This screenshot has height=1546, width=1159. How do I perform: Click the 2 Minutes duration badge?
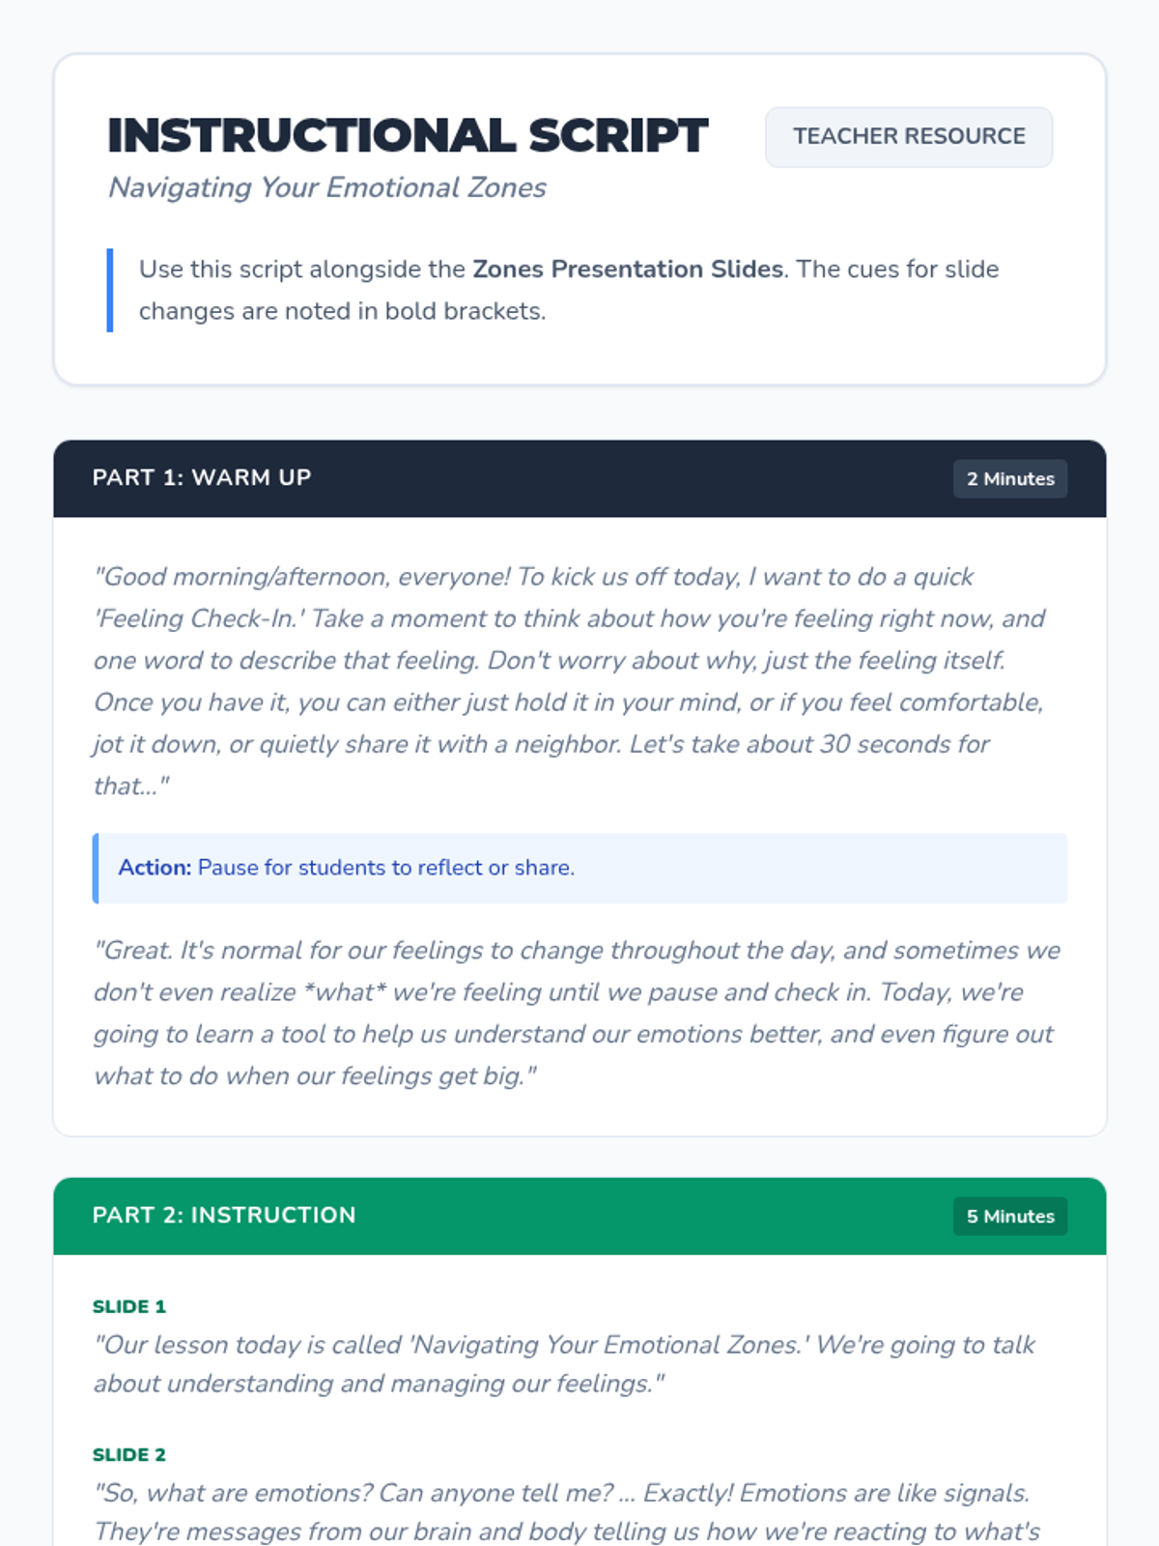[1009, 479]
